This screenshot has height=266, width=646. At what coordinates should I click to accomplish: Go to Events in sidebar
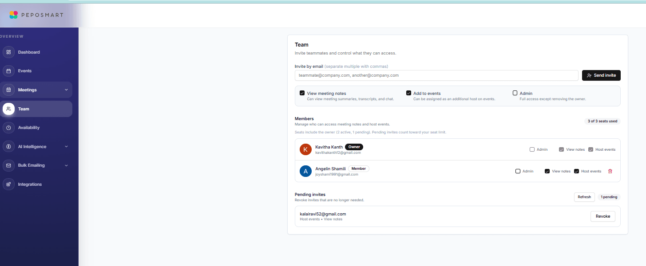(36, 71)
